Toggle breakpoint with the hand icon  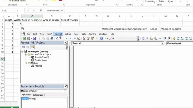coord(174,38)
